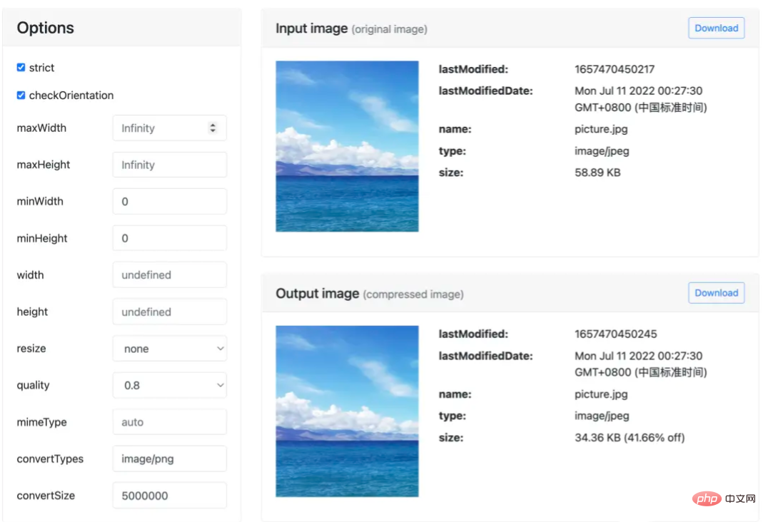Click the maxWidth input field
This screenshot has height=522, width=763.
point(161,128)
